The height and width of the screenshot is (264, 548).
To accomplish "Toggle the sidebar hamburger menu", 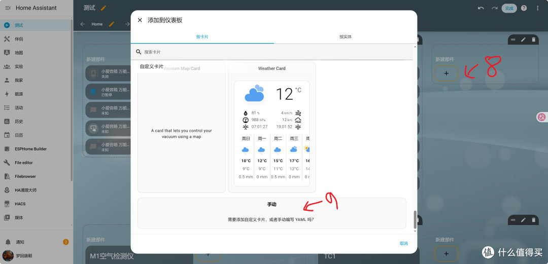I will (7, 8).
